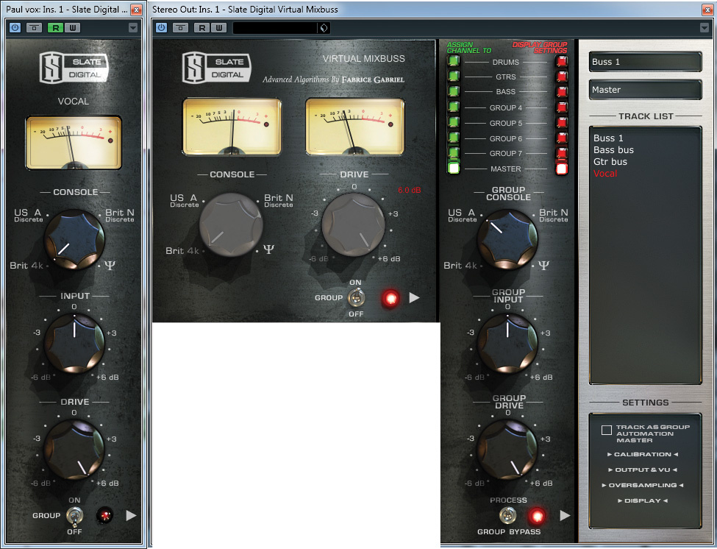Screen dimensions: 717x549
Task: Click Buss 1 name field
Action: point(645,62)
